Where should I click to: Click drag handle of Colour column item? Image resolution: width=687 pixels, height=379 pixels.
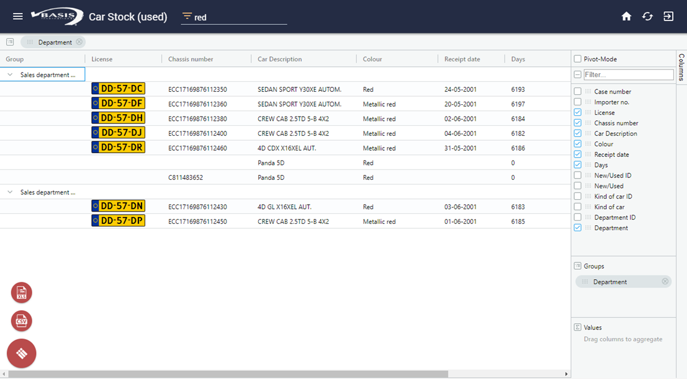point(588,144)
